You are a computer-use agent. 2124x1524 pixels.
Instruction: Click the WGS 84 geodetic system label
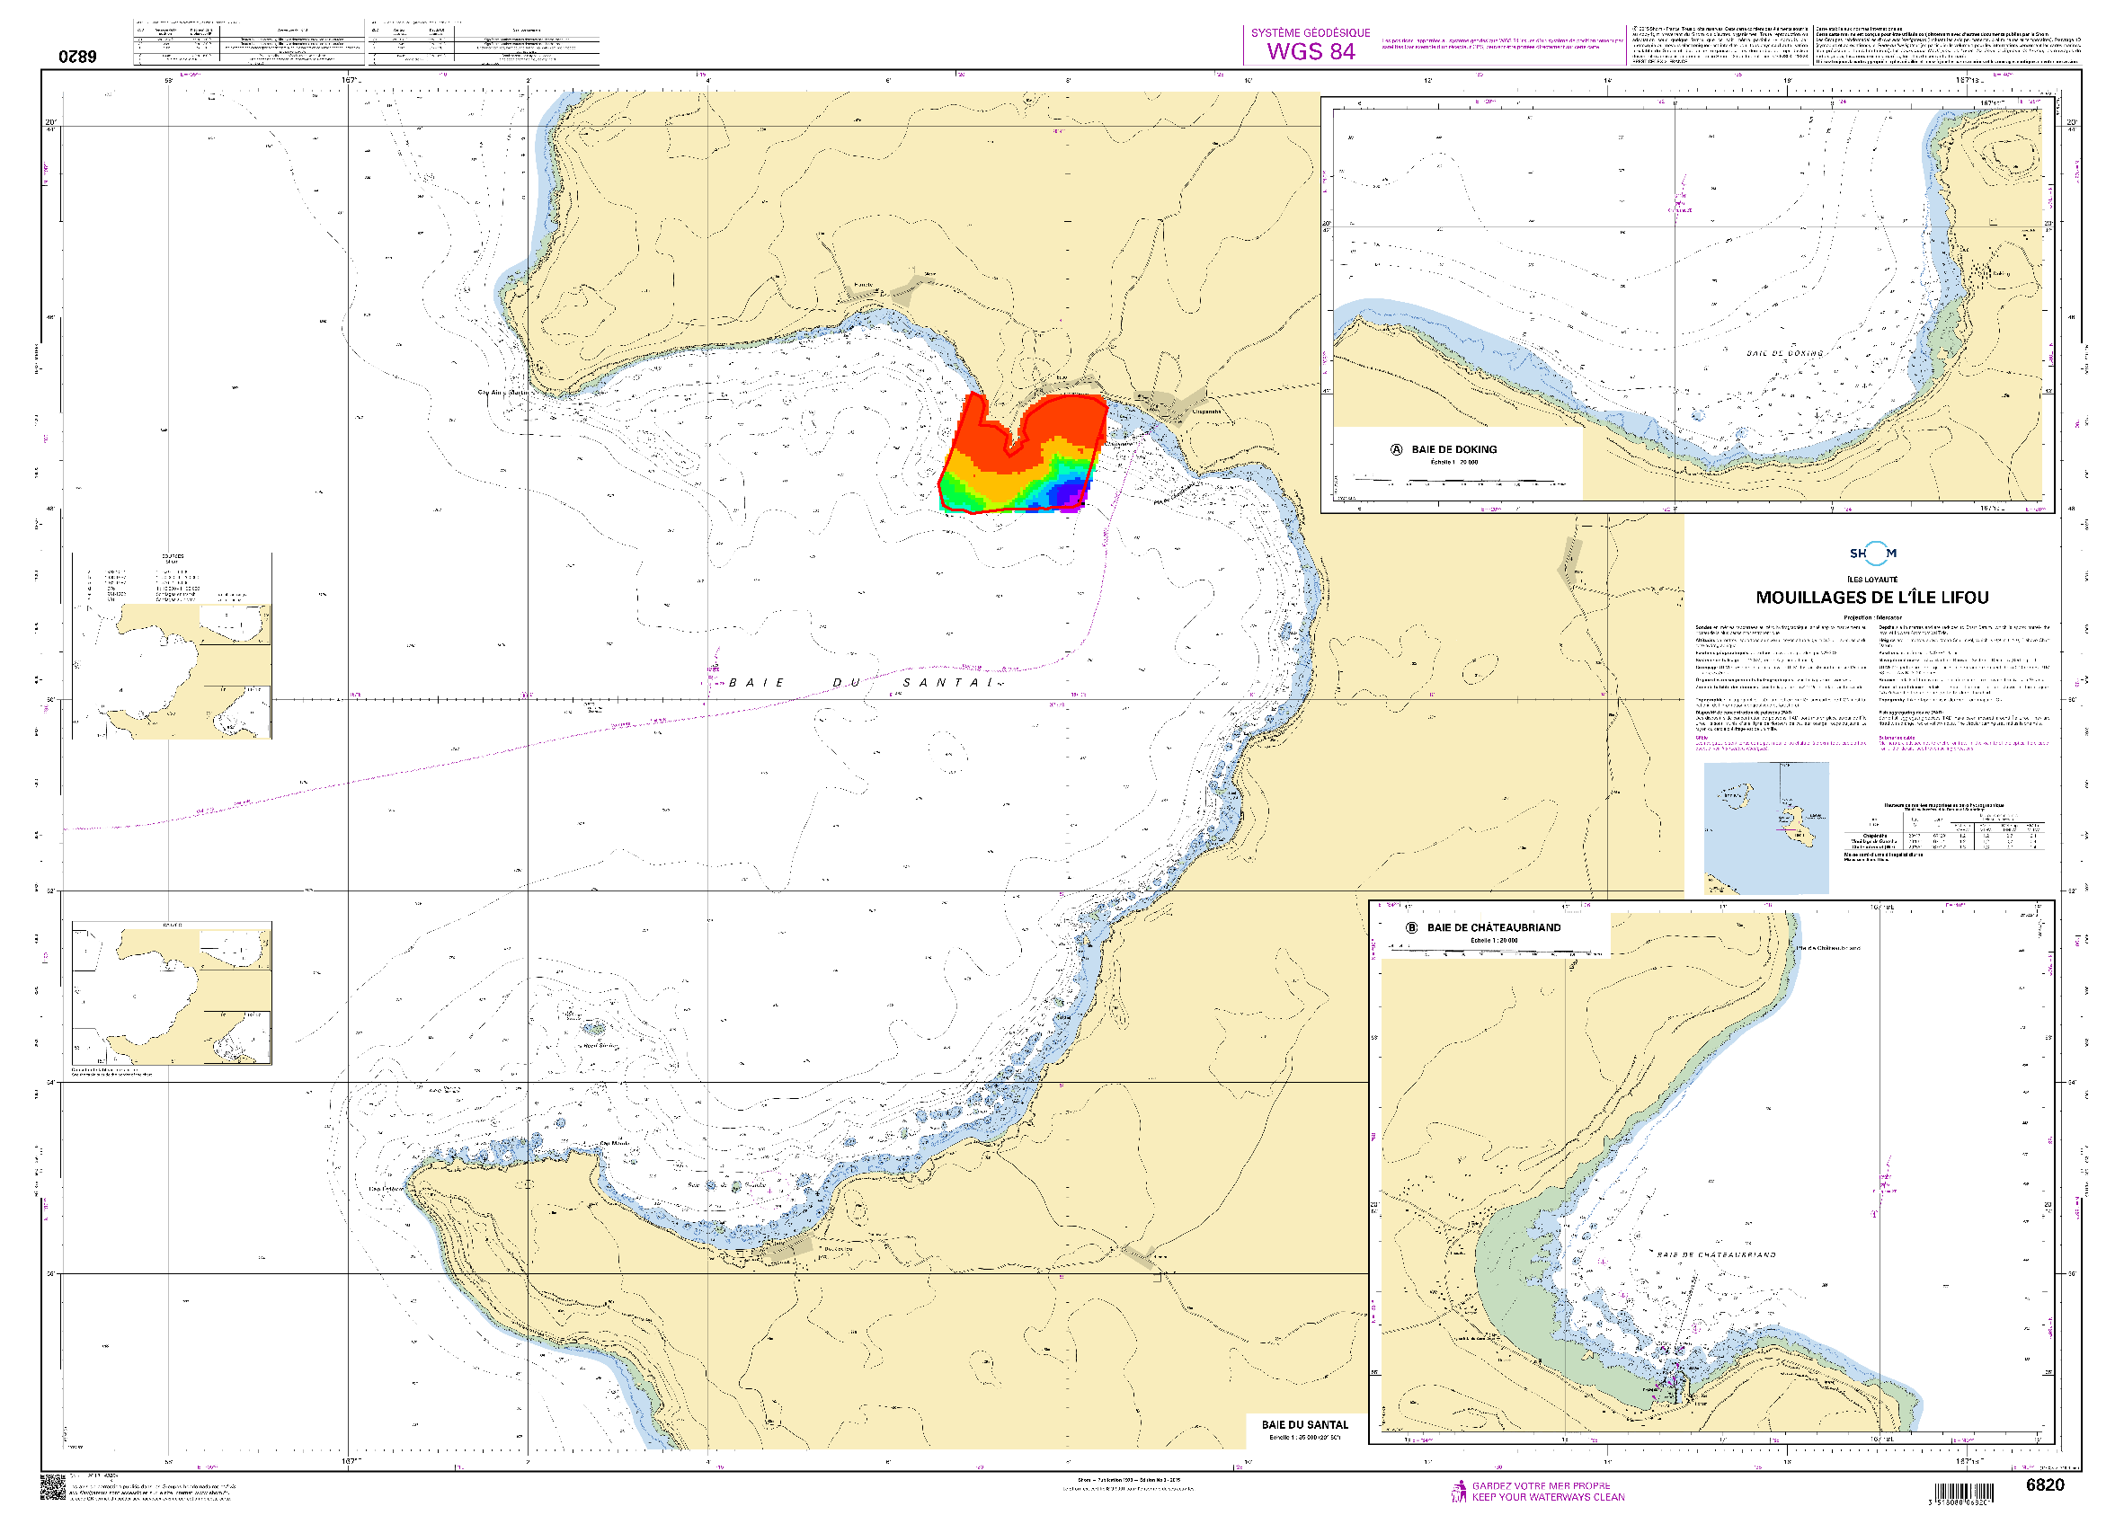[x=1311, y=51]
